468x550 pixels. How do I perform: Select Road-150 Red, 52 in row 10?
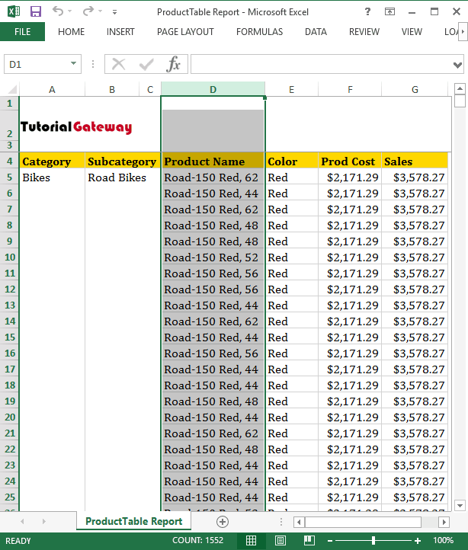click(213, 257)
